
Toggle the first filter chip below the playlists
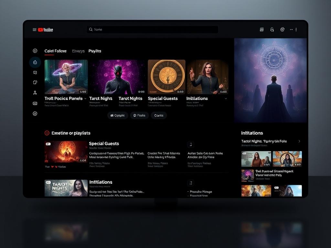coord(117,115)
